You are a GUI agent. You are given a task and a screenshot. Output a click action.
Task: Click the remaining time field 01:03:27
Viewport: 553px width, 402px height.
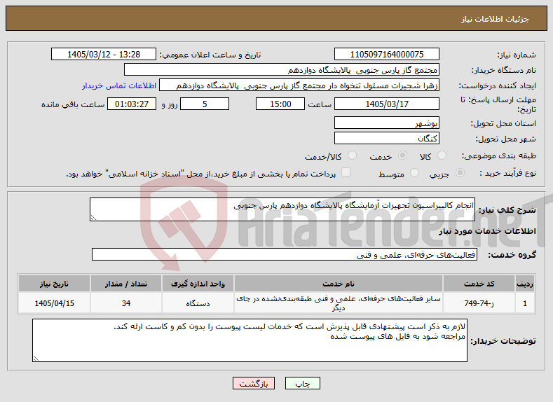tap(132, 104)
